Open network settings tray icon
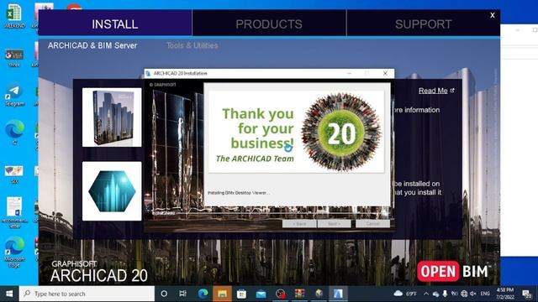Image resolution: width=538 pixels, height=302 pixels. 464,294
